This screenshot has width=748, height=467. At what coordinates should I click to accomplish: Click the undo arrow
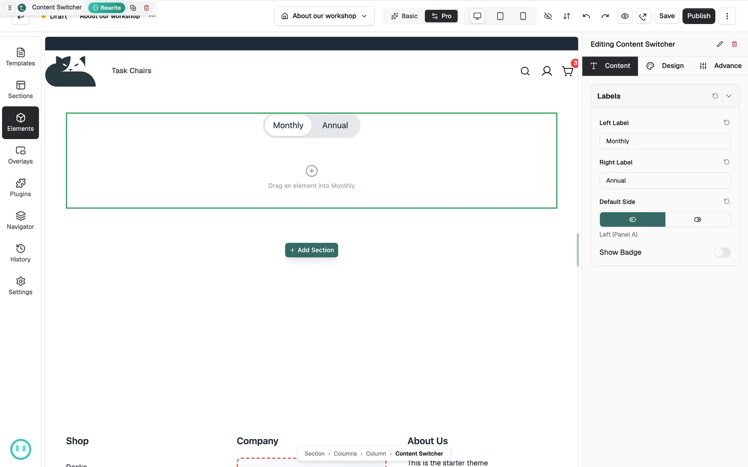(x=586, y=16)
